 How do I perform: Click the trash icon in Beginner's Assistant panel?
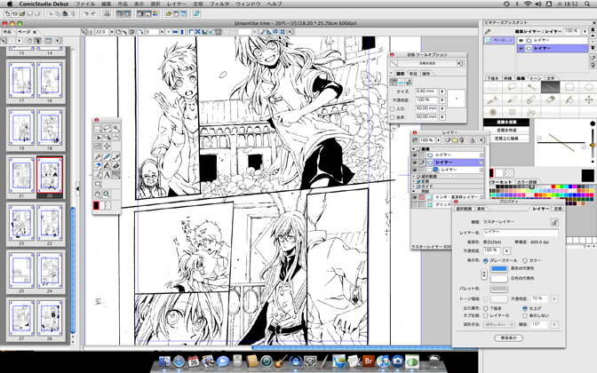[593, 66]
